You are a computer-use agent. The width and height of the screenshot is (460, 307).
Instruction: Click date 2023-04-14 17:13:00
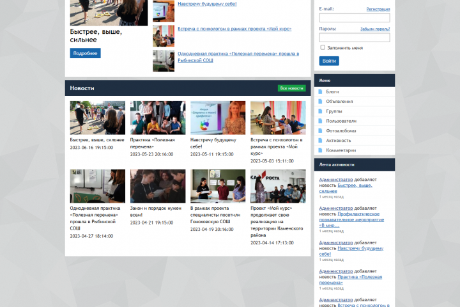[x=272, y=242]
